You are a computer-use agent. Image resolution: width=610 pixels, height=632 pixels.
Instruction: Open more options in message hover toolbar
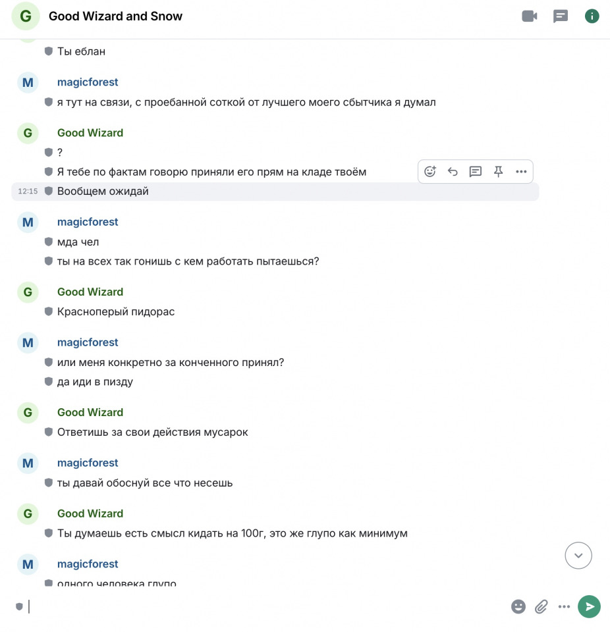(x=521, y=172)
